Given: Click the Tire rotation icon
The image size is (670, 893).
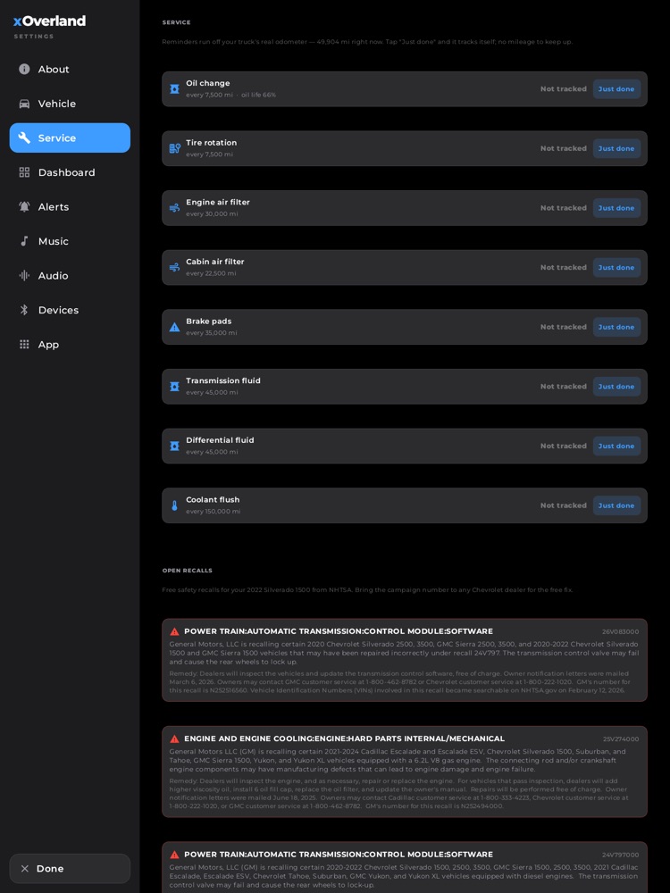Looking at the screenshot, I should [174, 148].
